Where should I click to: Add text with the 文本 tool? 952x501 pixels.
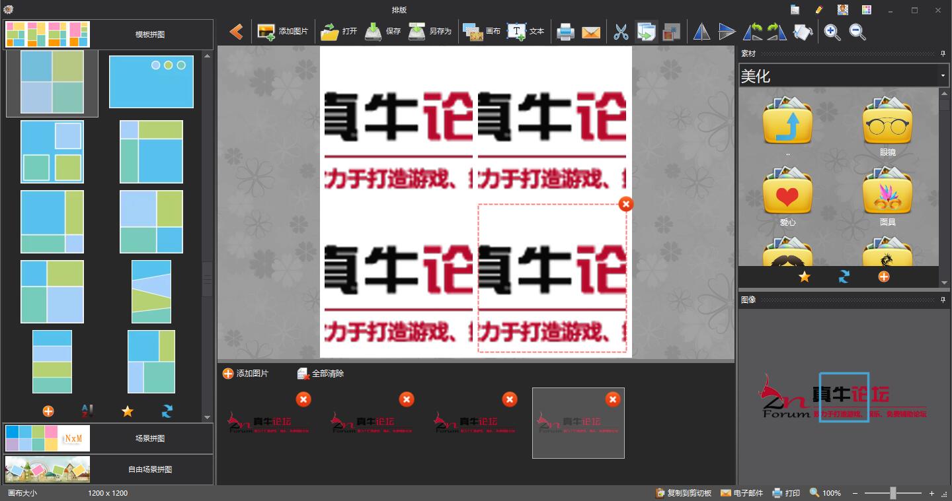[526, 31]
